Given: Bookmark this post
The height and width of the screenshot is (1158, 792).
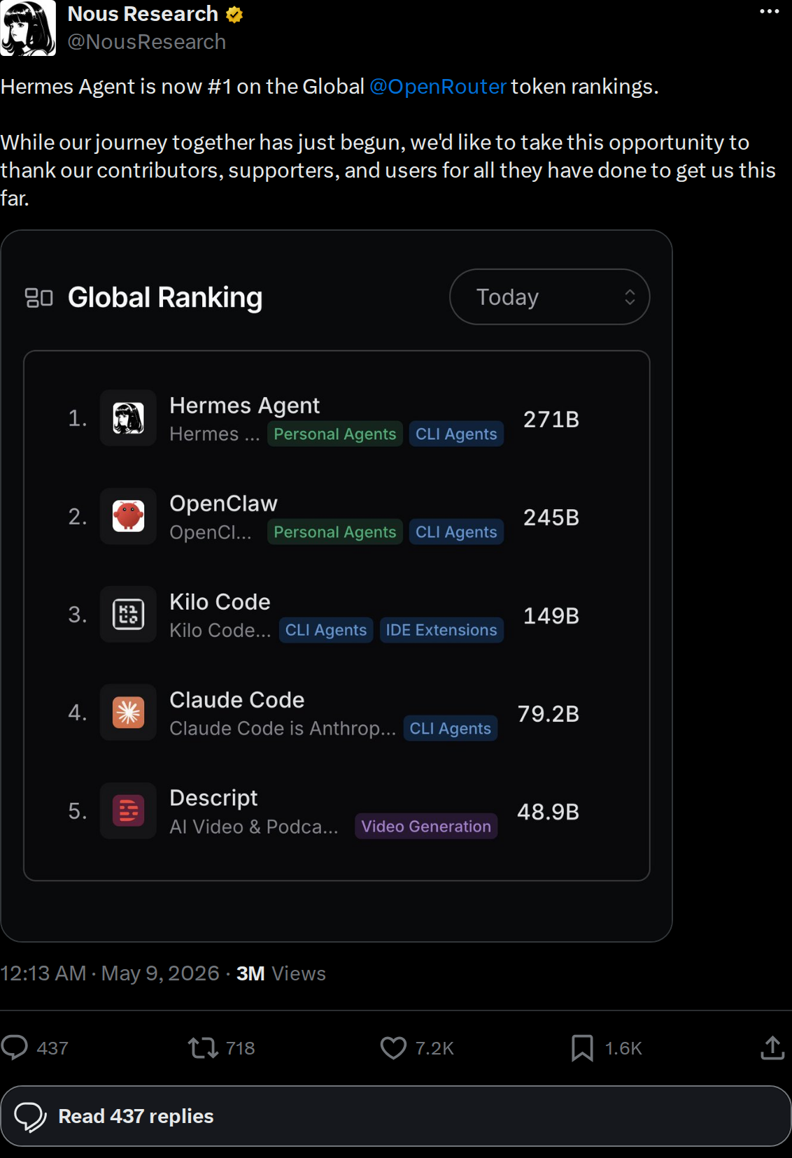Looking at the screenshot, I should coord(582,1048).
